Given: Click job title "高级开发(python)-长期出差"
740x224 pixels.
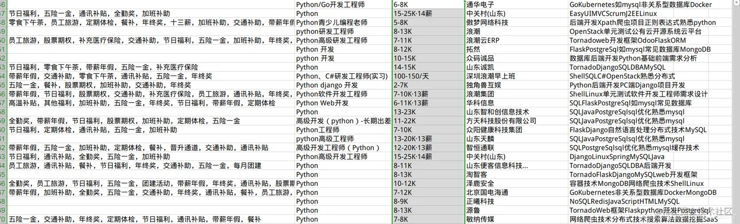Looking at the screenshot, I should 343,121.
